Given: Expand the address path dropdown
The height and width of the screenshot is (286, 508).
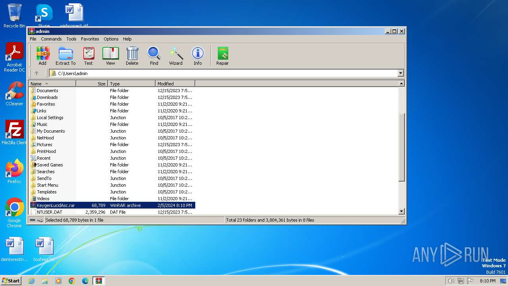Looking at the screenshot, I should (400, 73).
